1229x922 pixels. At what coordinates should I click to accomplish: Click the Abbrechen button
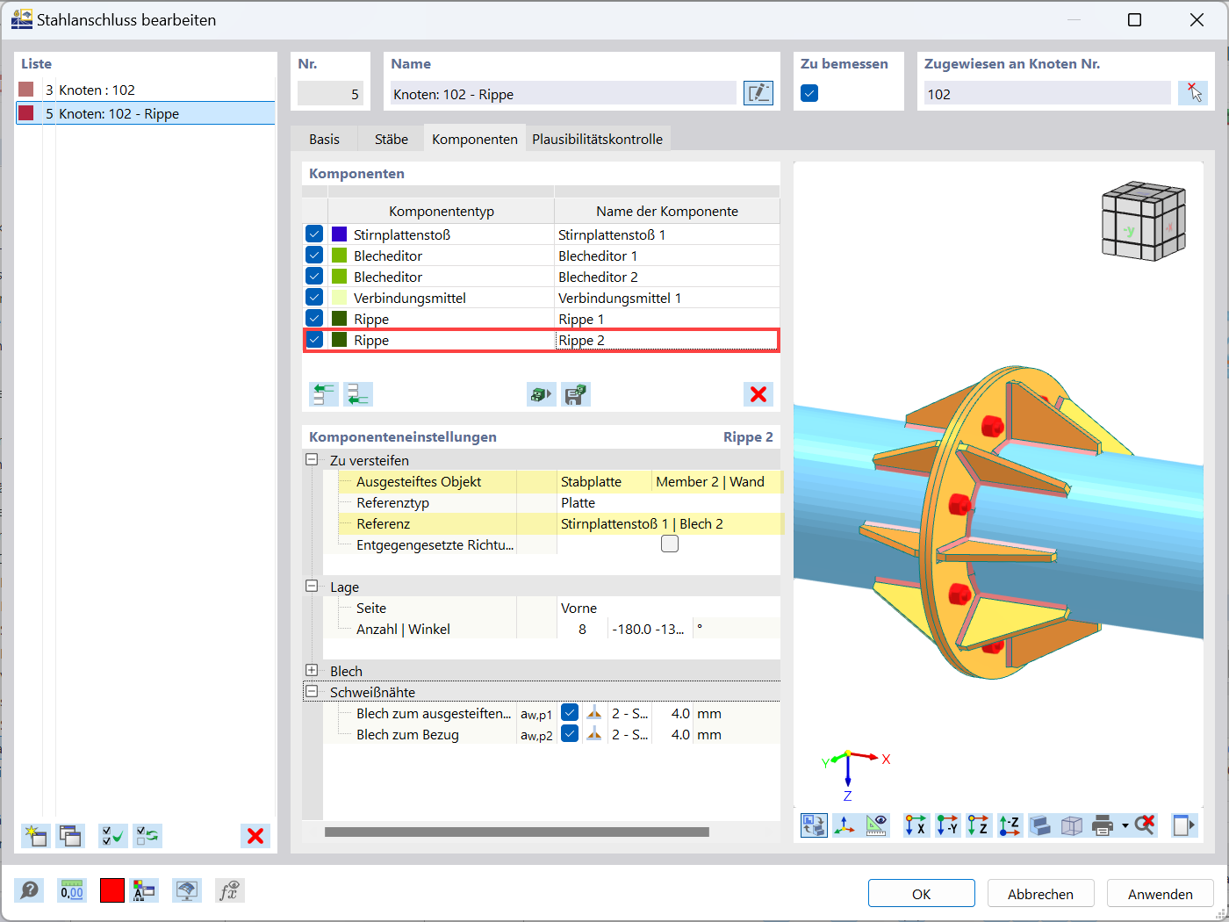(x=1040, y=893)
